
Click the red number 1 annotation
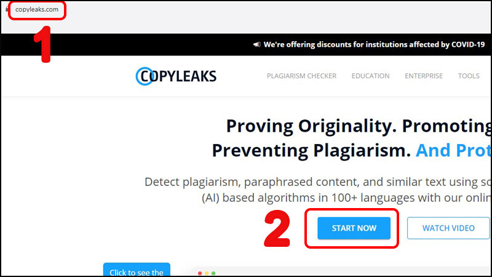[42, 44]
